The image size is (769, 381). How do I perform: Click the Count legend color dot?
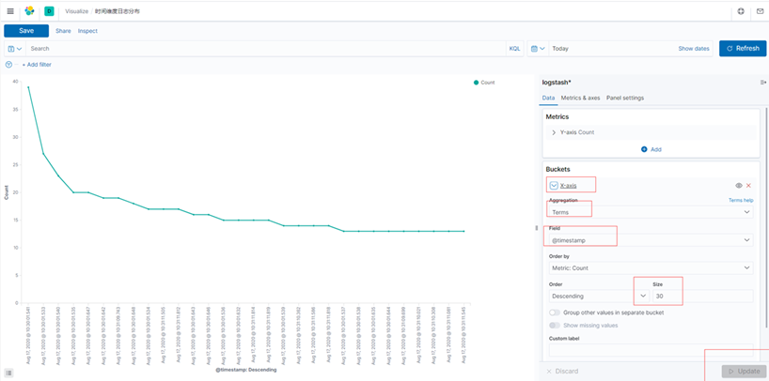tap(476, 83)
